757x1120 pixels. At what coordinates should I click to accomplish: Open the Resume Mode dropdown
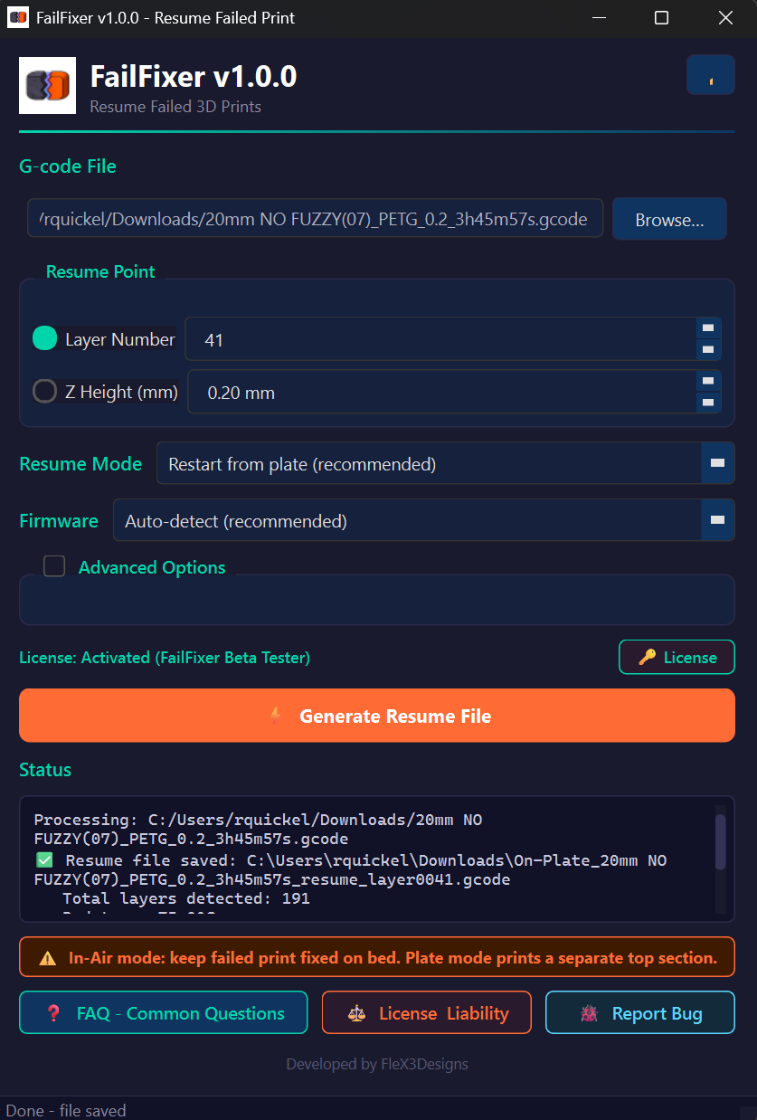click(717, 463)
